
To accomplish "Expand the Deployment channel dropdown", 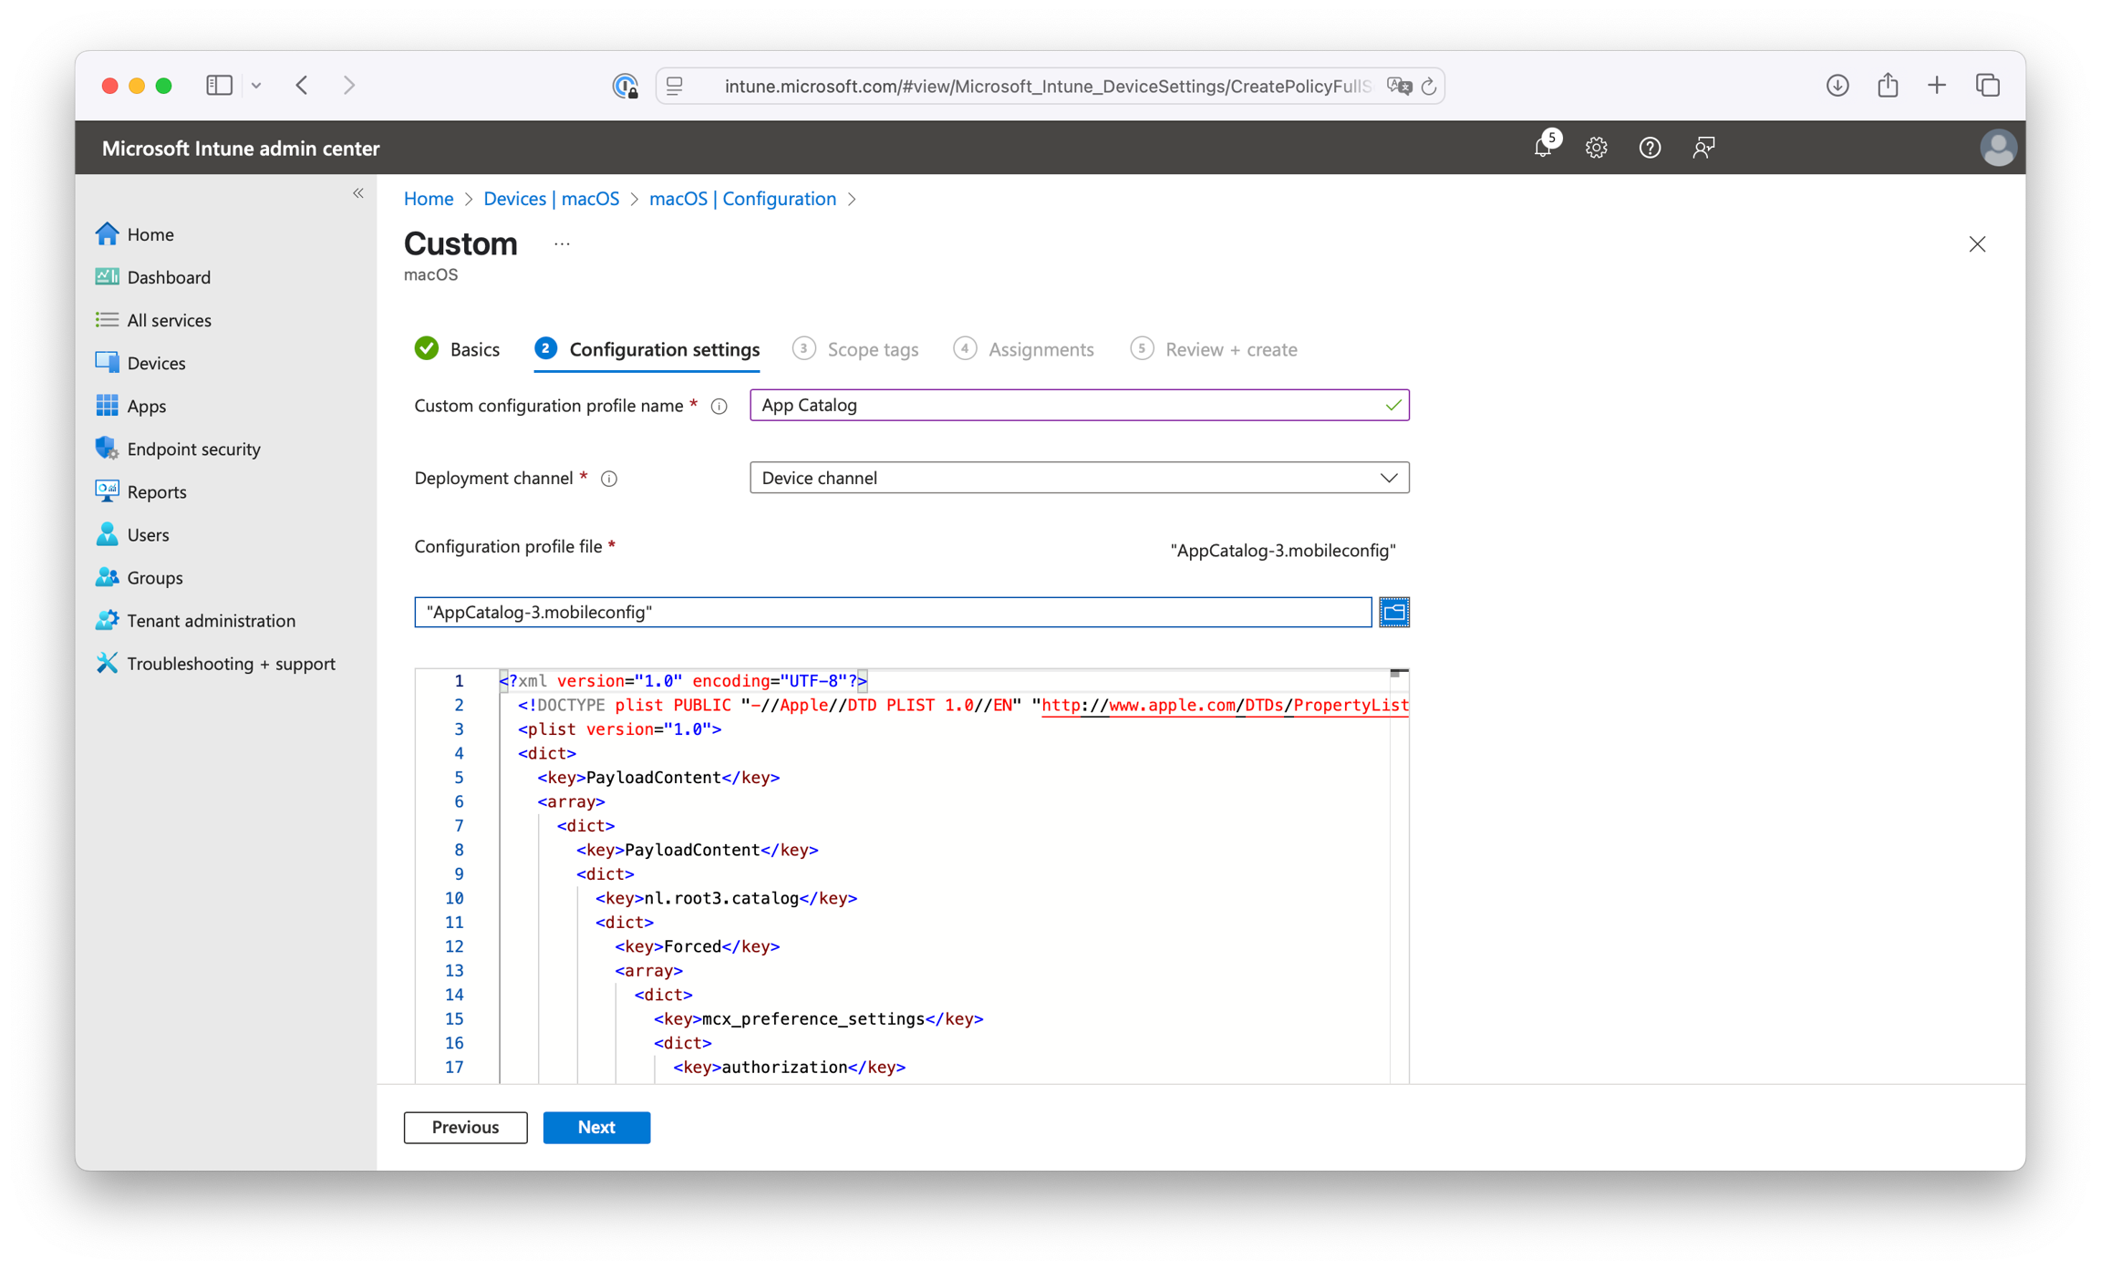I will coord(1079,478).
